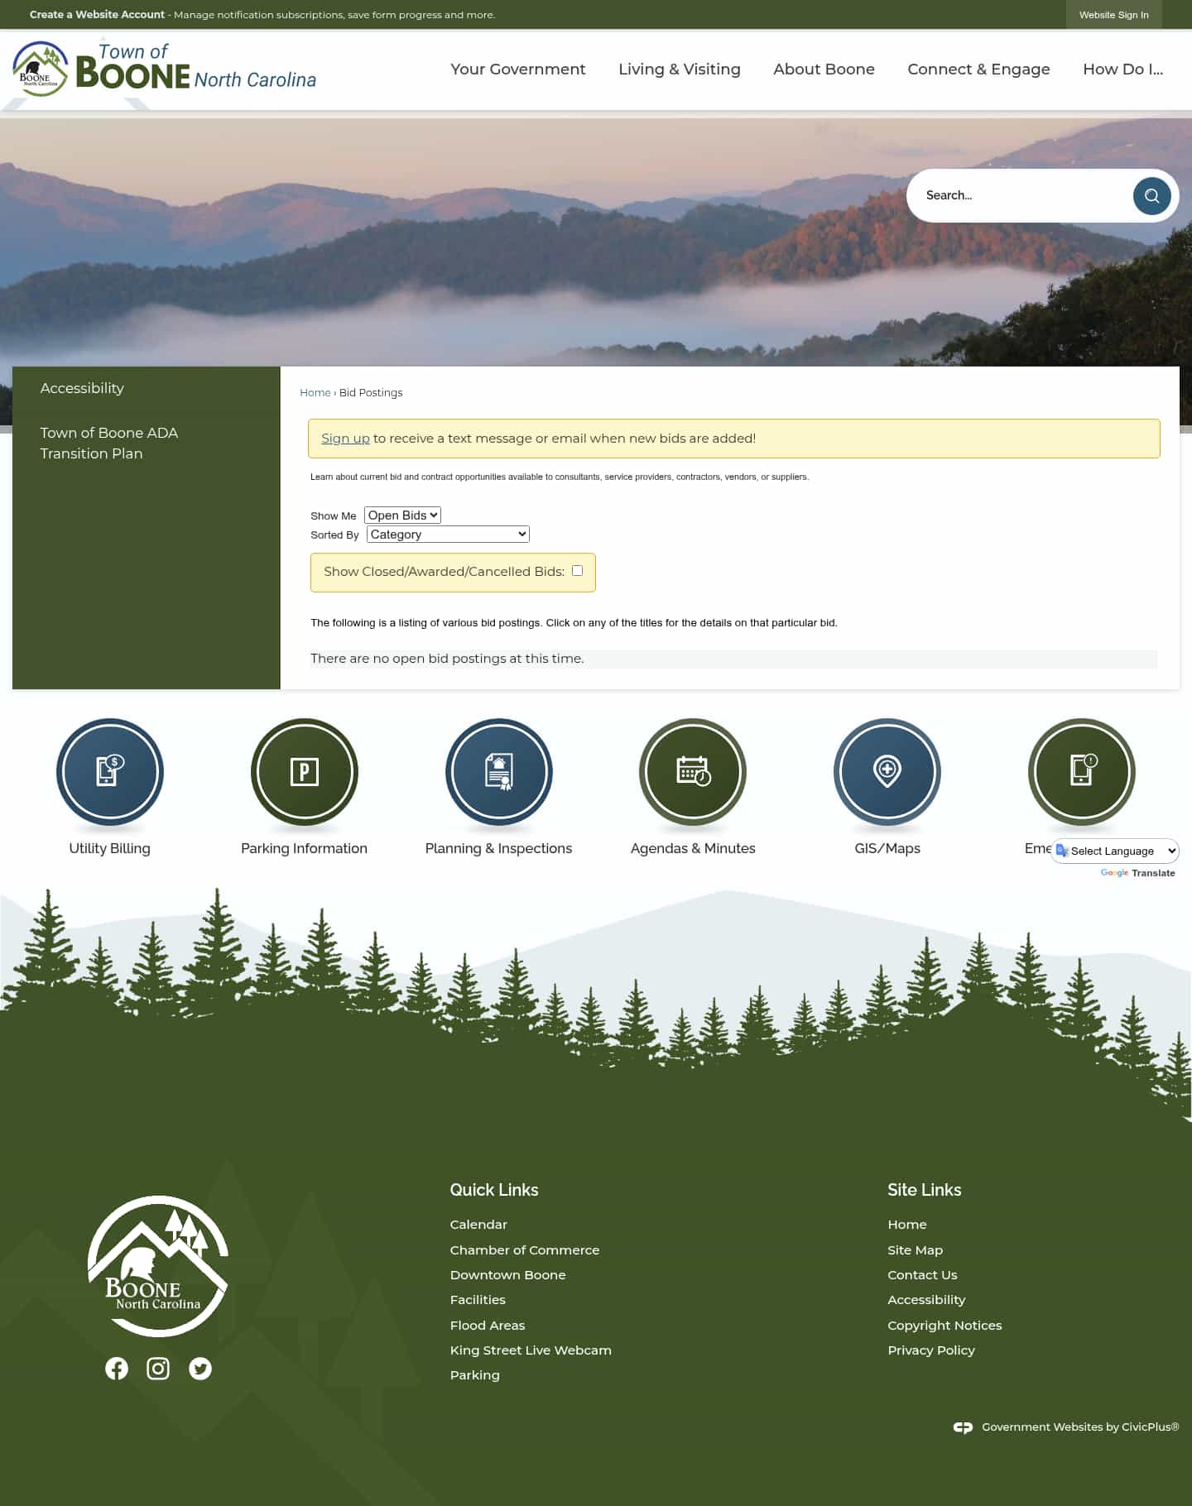The height and width of the screenshot is (1506, 1192).
Task: Open the Connect & Engage menu
Action: coord(978,70)
